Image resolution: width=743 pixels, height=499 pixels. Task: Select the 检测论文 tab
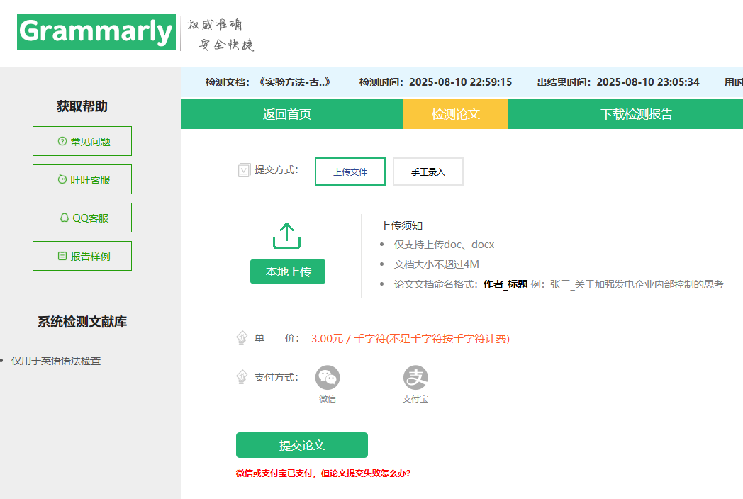[456, 114]
